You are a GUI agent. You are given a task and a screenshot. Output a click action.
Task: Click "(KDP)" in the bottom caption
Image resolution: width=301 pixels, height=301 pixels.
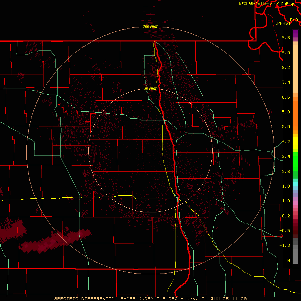146,299
